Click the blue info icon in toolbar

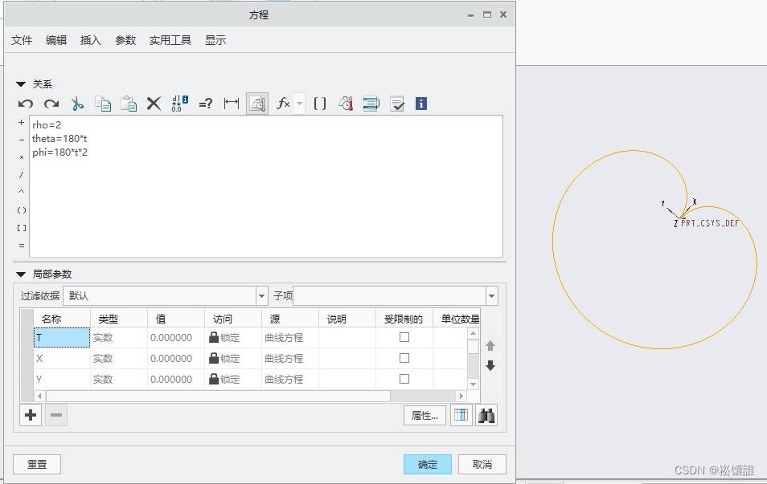point(420,104)
